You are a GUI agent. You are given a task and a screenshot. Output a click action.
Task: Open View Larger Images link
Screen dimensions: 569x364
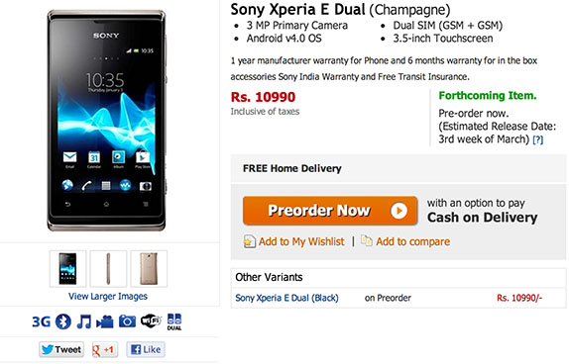tap(108, 297)
